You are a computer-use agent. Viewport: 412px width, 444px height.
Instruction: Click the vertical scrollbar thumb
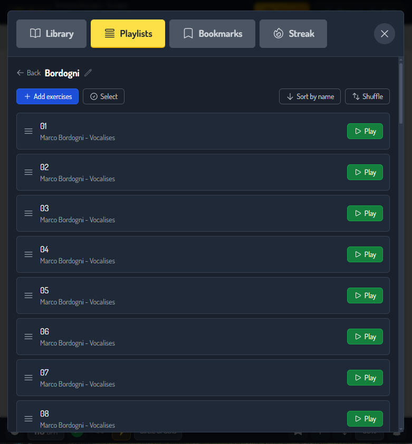(400, 93)
